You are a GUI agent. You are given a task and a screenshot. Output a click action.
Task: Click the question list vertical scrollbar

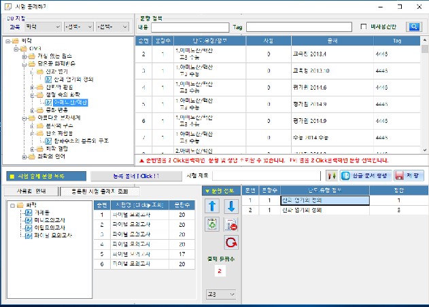coord(425,95)
